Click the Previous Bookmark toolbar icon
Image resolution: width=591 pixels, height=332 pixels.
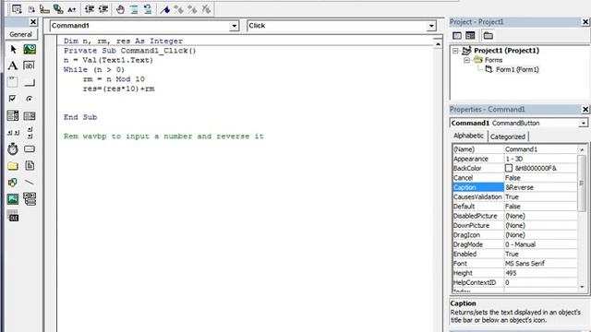[x=192, y=9]
